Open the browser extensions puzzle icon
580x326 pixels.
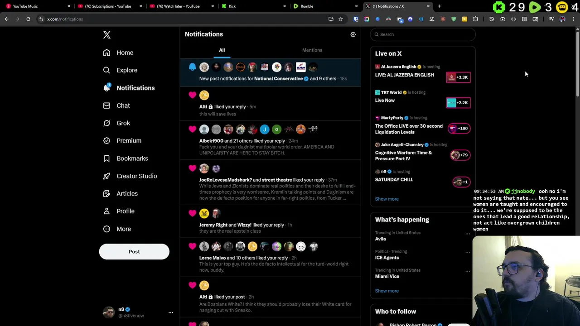475,19
